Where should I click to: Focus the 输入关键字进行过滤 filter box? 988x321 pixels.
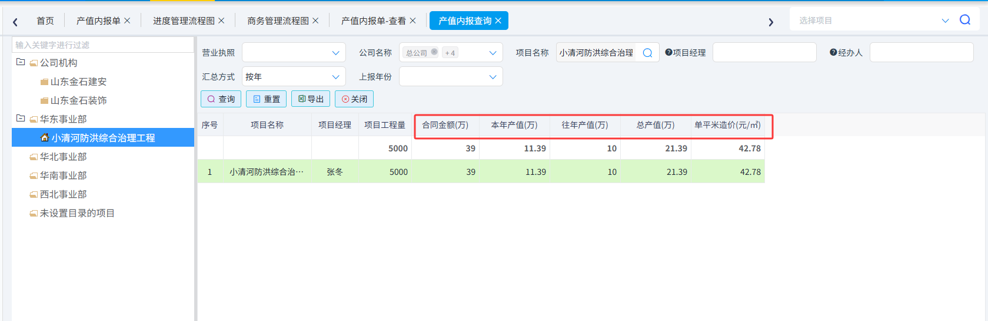click(x=103, y=45)
